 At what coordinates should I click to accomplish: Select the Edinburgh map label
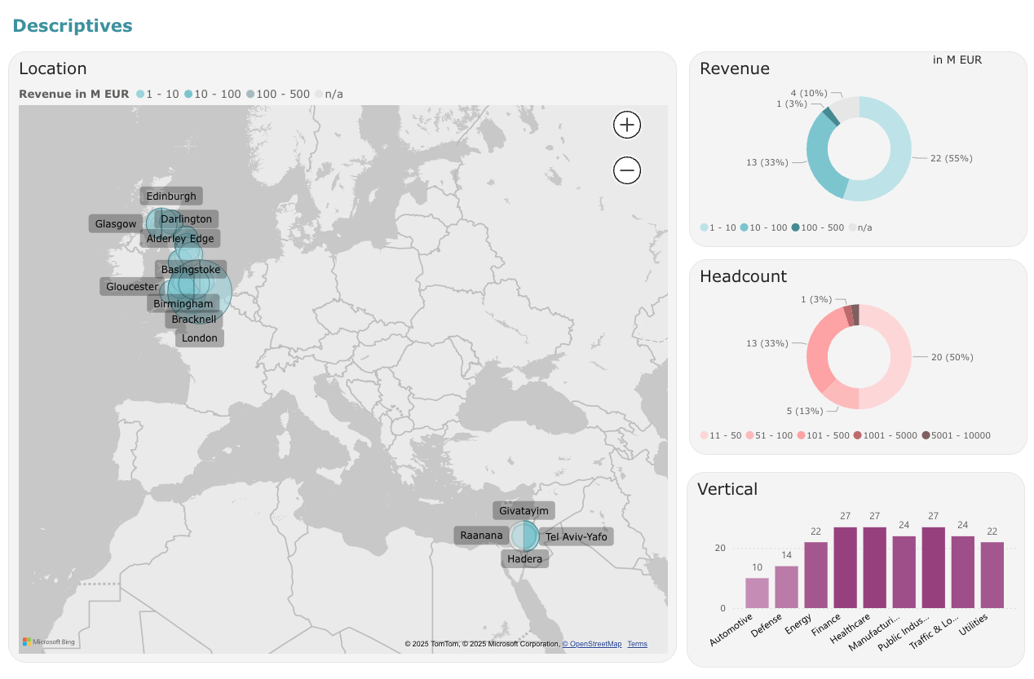pyautogui.click(x=171, y=196)
